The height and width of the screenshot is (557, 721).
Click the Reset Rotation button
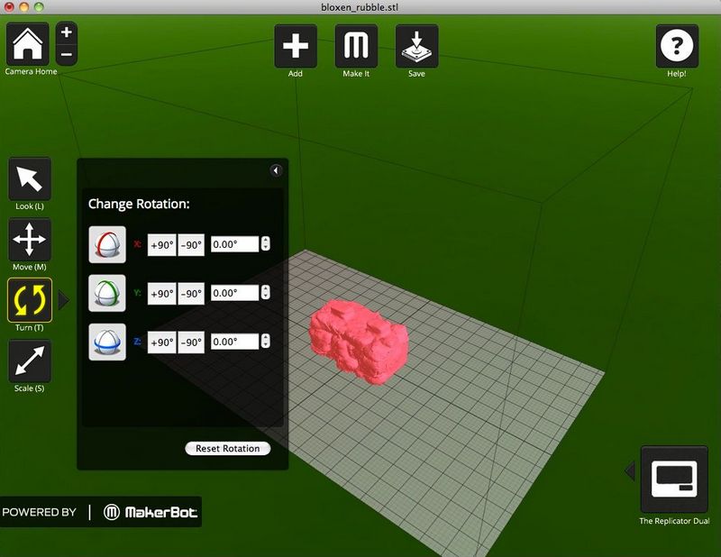pos(228,449)
